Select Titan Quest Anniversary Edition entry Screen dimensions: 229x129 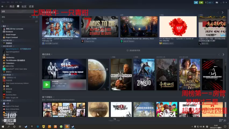click(x=17, y=83)
